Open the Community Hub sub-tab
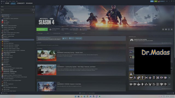175x98 pixels. pyautogui.click(x=57, y=33)
